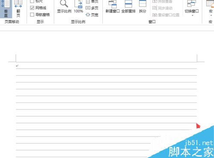Place cursor at first paragraph mark in document
Image resolution: width=214 pixels, height=158 pixels.
click(x=17, y=66)
